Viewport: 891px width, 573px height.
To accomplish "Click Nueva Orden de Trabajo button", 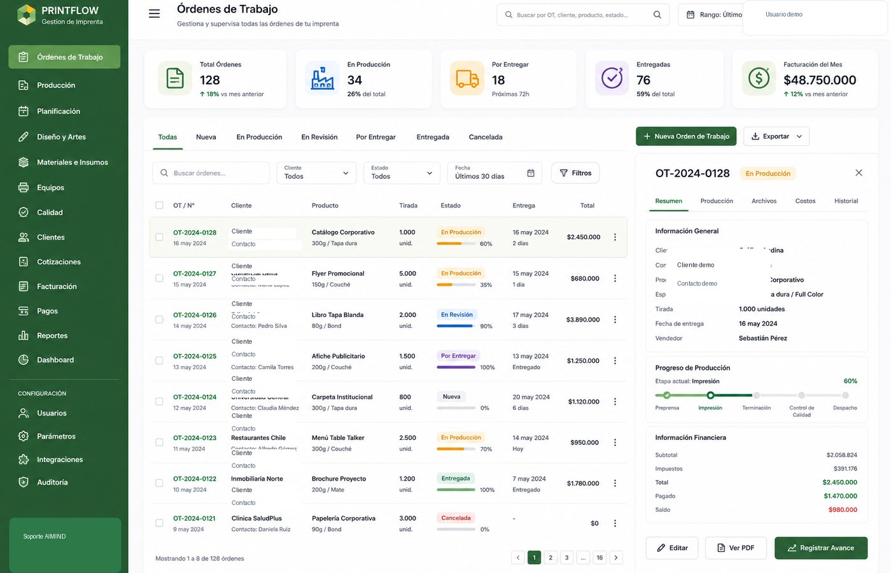I will tap(686, 136).
